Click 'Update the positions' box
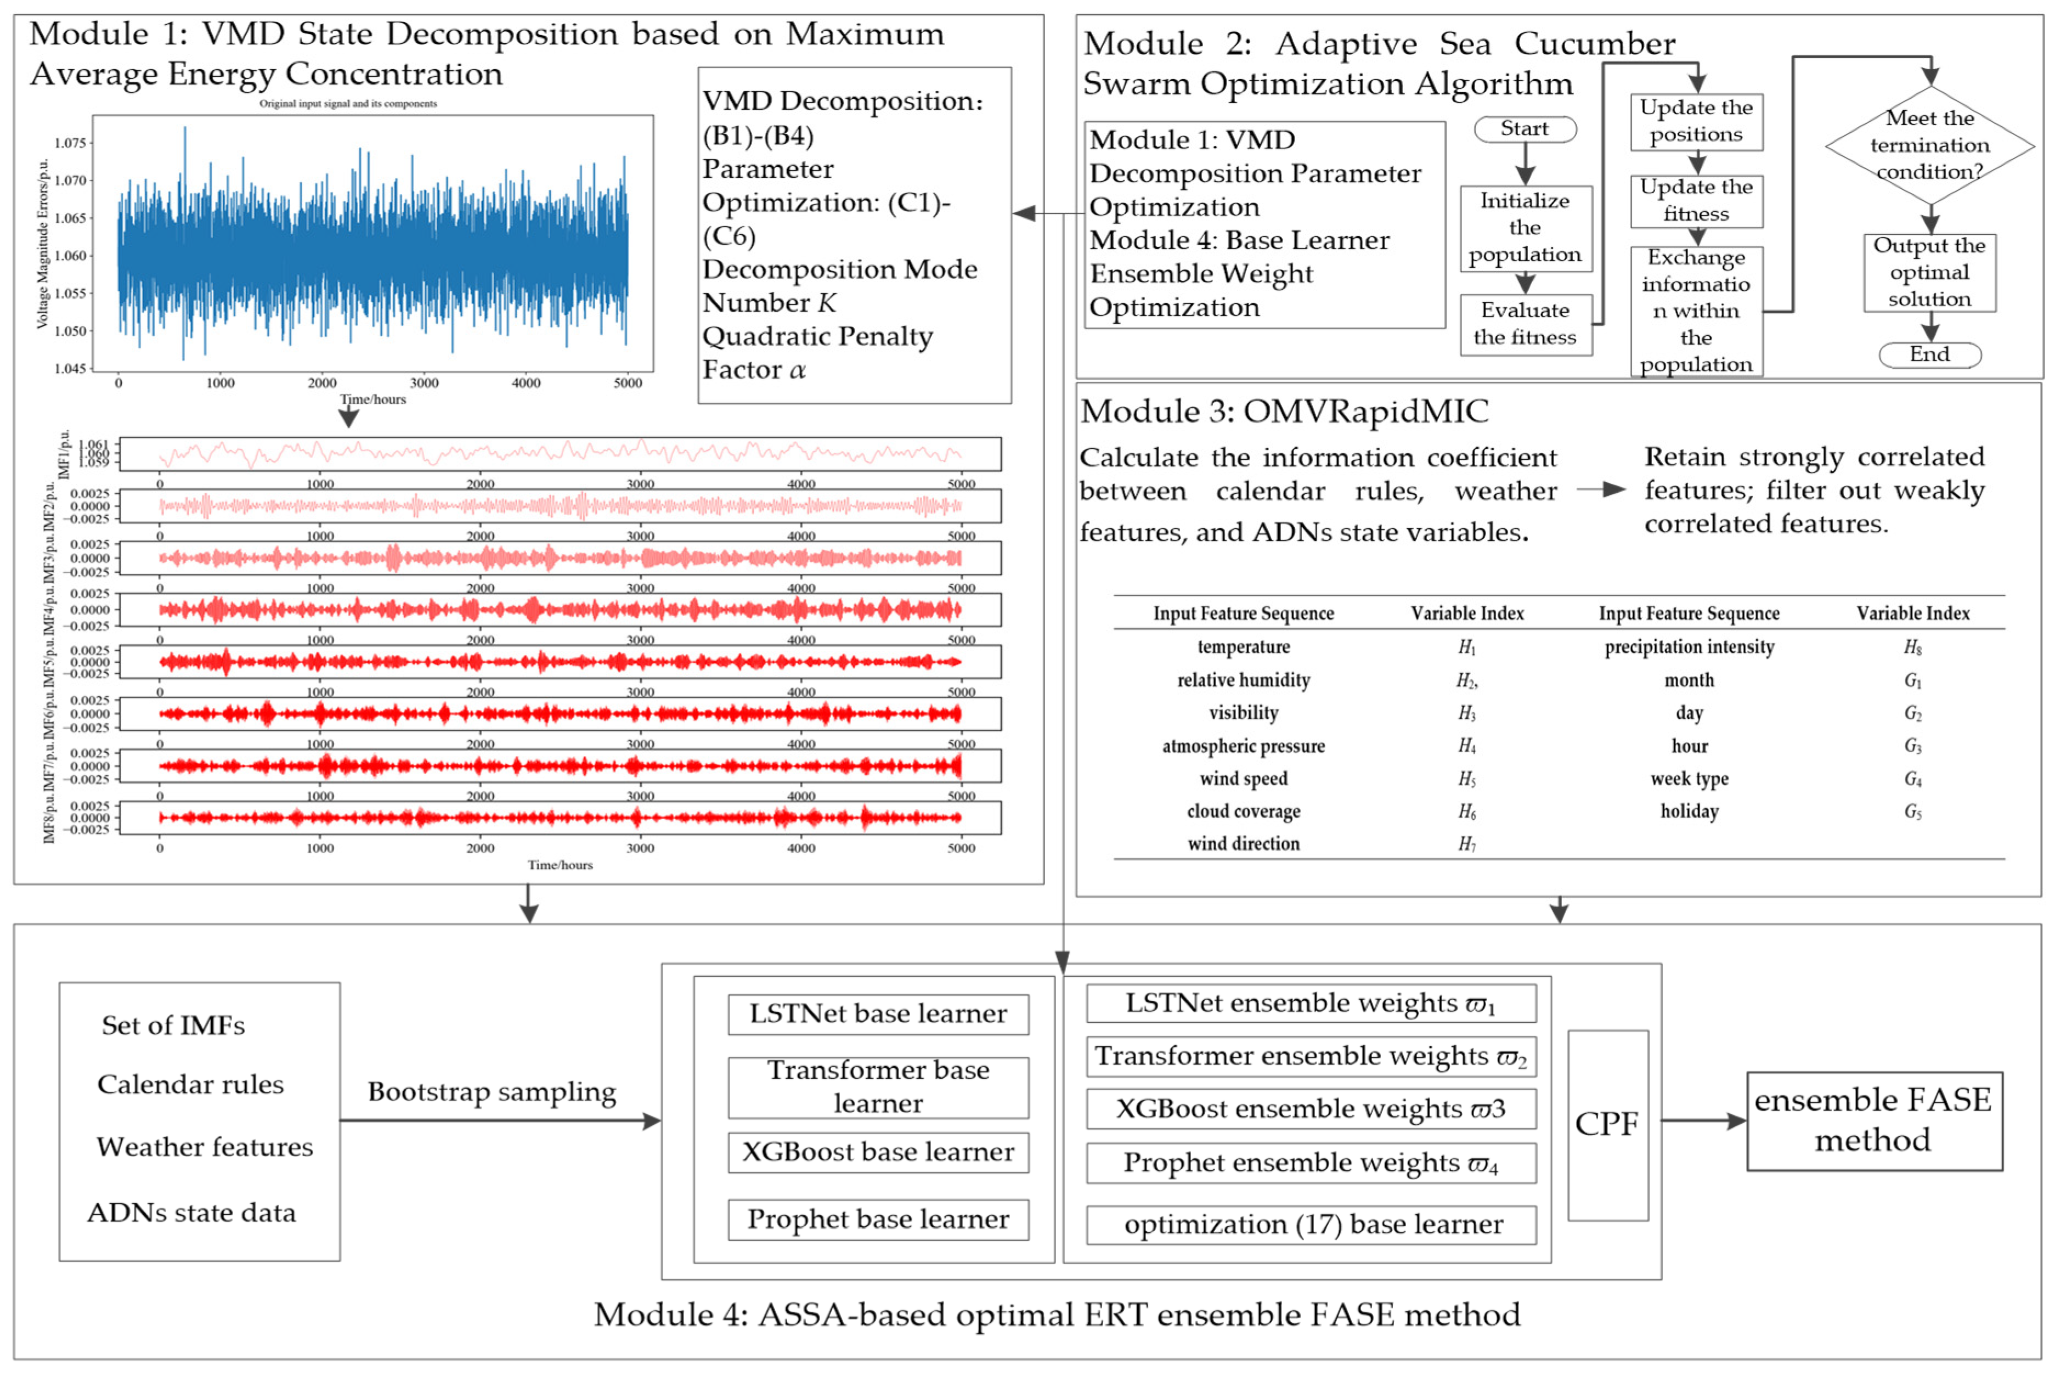Image resolution: width=2055 pixels, height=1375 pixels. [x=1696, y=121]
